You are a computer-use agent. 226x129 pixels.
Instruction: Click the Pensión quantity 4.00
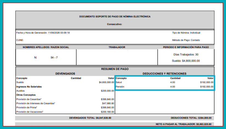(172, 87)
